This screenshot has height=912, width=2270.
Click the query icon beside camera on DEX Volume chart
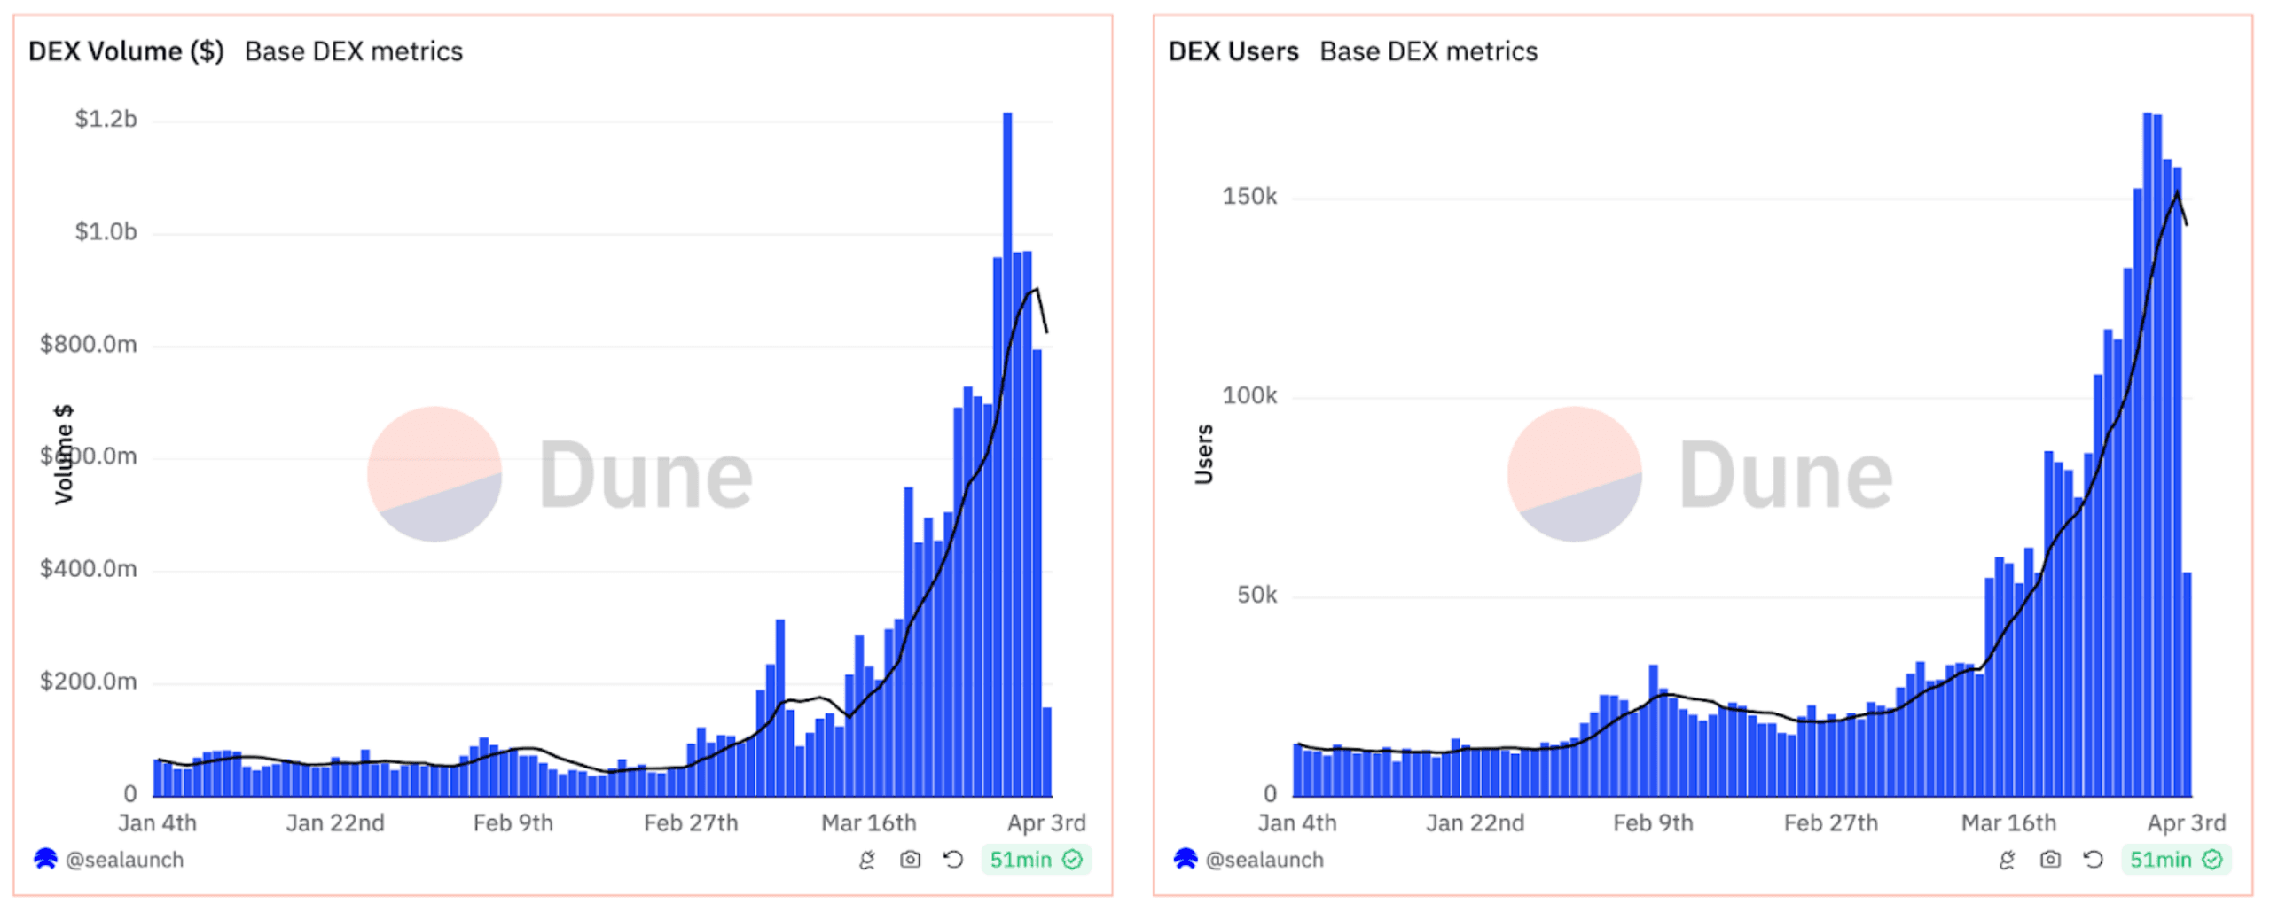pyautogui.click(x=867, y=859)
